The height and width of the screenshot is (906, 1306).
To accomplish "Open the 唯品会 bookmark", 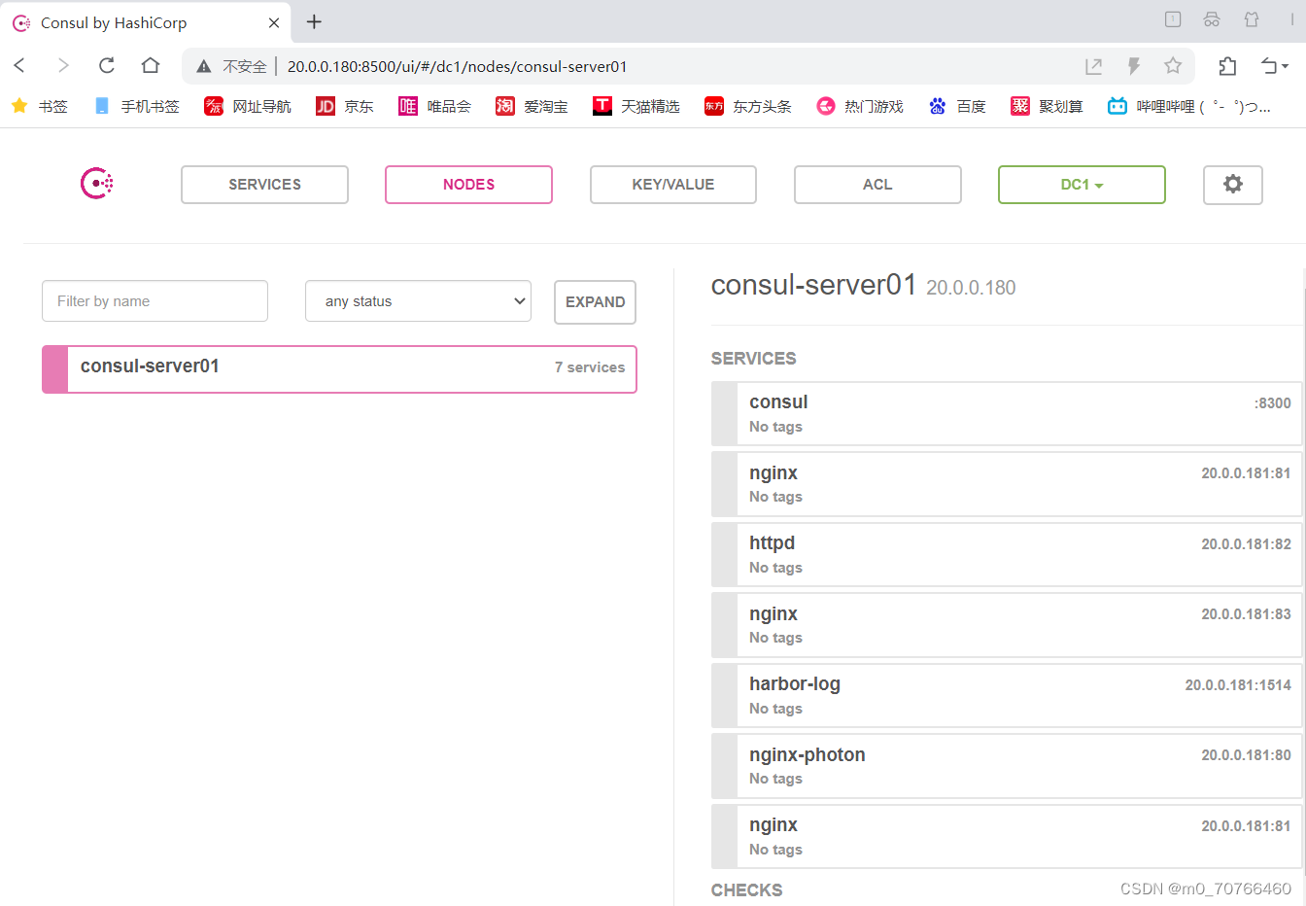I will pos(434,106).
